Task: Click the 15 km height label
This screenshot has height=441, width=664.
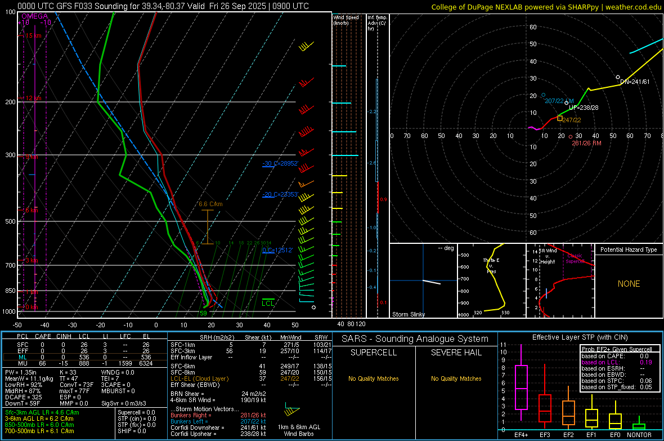Action: click(x=33, y=35)
